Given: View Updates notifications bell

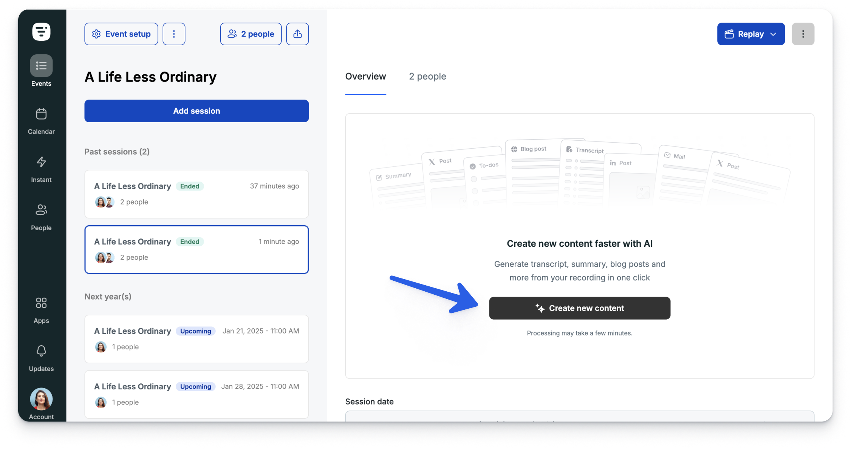Looking at the screenshot, I should point(41,358).
